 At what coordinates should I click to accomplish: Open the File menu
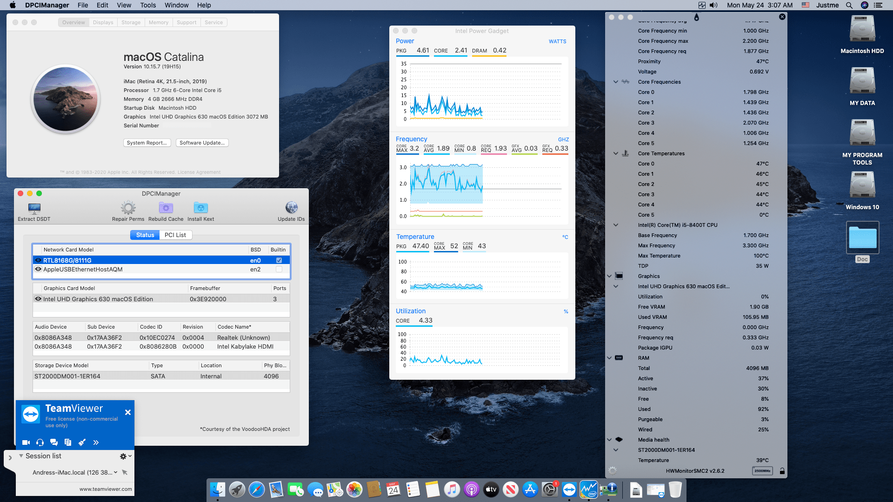click(x=83, y=5)
